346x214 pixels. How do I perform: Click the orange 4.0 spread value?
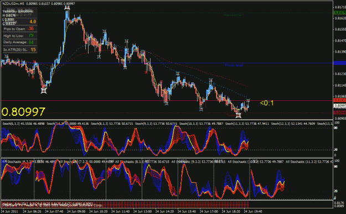click(x=33, y=22)
